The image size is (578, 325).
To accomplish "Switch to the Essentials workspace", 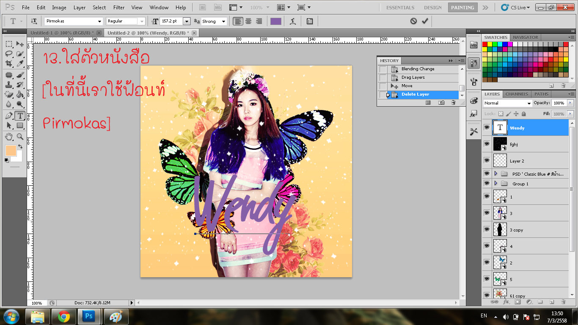I will coord(400,8).
